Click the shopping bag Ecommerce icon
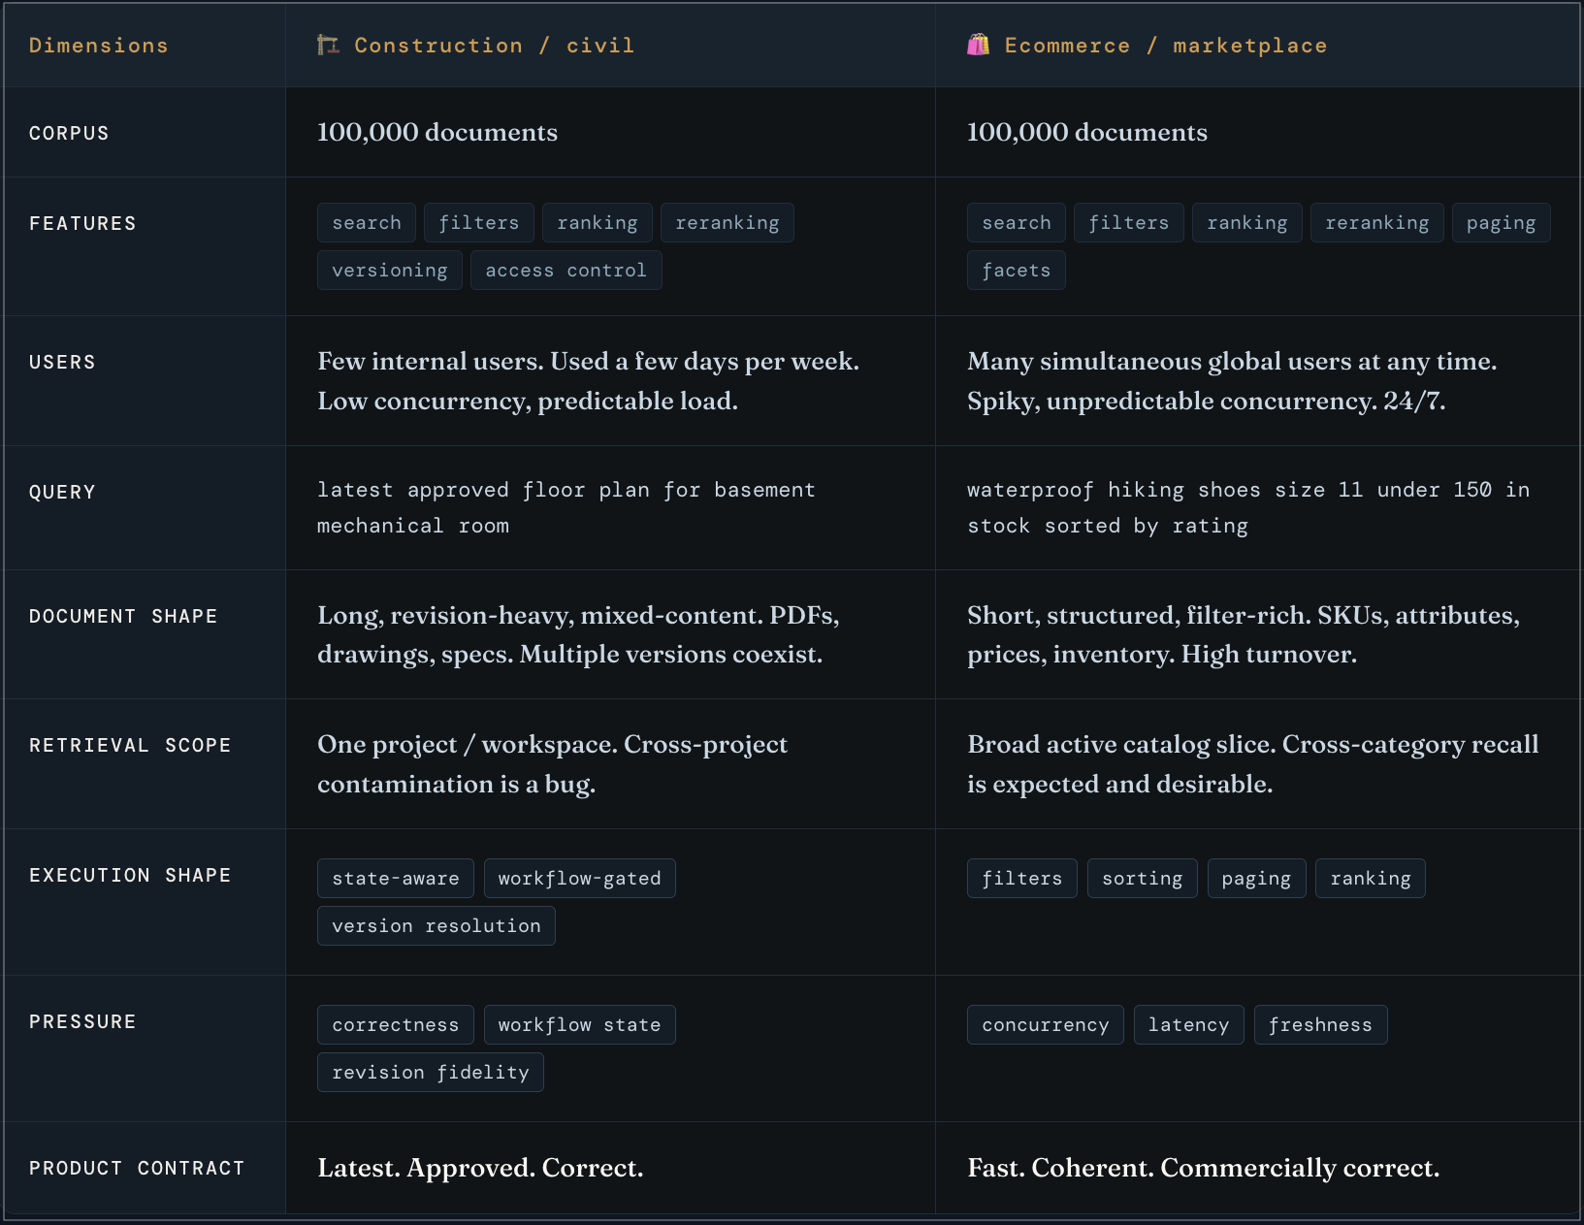Screen dimensions: 1584x1225 [978, 44]
